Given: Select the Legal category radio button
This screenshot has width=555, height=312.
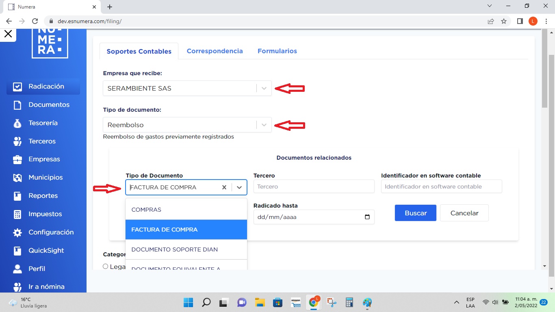Looking at the screenshot, I should click(x=106, y=266).
